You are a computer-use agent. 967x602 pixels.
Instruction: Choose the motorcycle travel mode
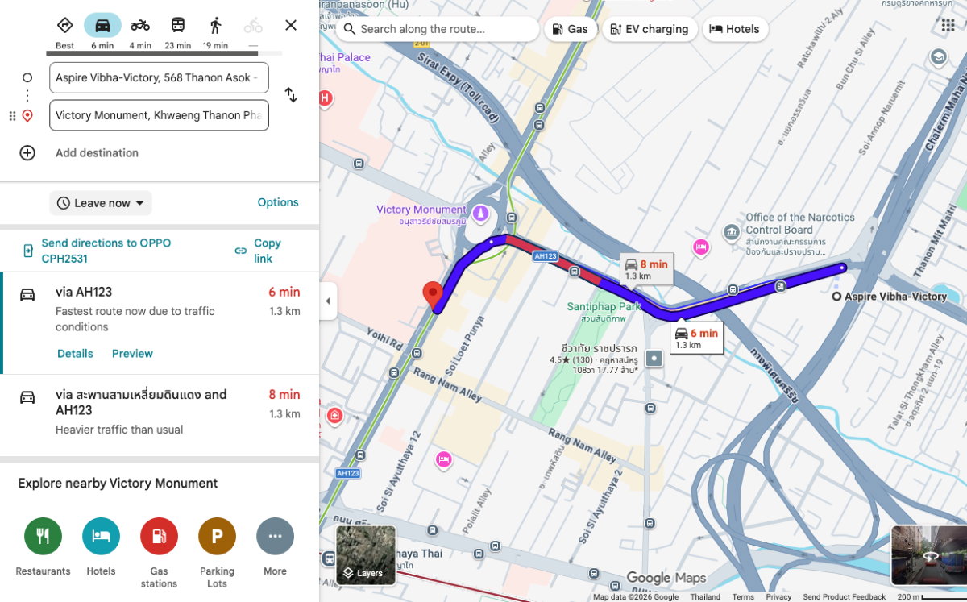click(x=140, y=32)
